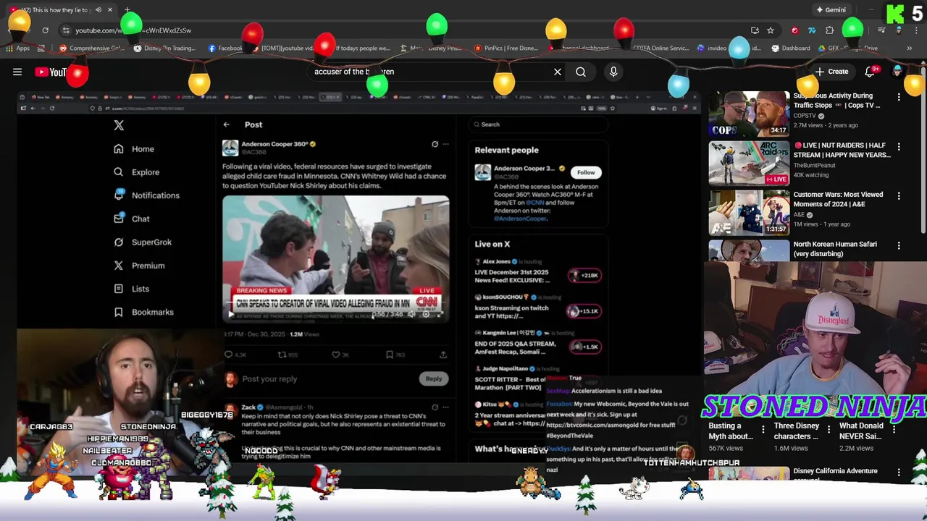The image size is (927, 521).
Task: Open options for North Korean Human Safari
Action: pos(899,245)
